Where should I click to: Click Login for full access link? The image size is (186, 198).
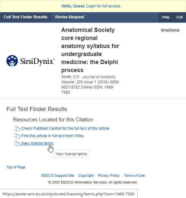click(104, 6)
